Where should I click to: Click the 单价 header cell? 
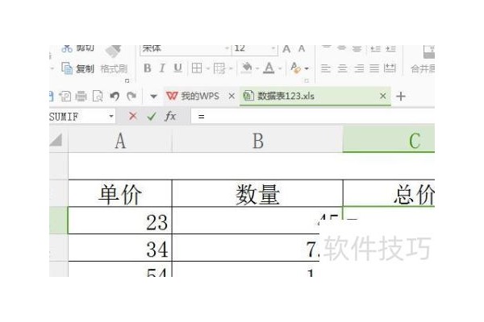click(120, 194)
